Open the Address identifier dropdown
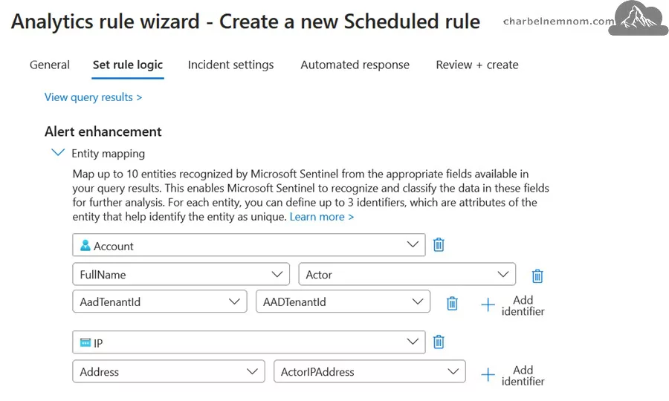Screen dimensions: 669x401 point(169,371)
